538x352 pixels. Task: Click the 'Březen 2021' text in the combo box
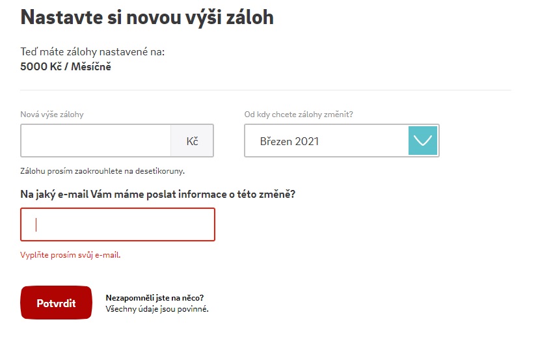point(289,141)
